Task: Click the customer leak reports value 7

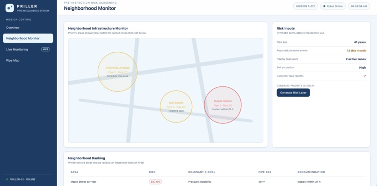Action: pos(365,76)
